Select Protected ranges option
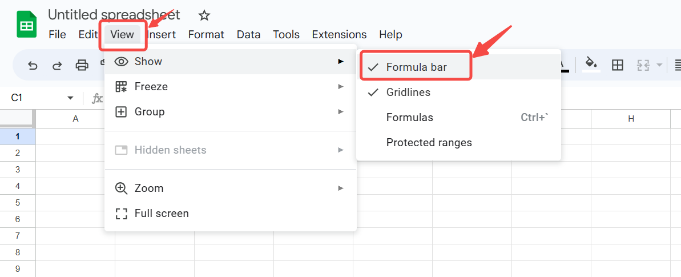681x277 pixels. point(429,142)
